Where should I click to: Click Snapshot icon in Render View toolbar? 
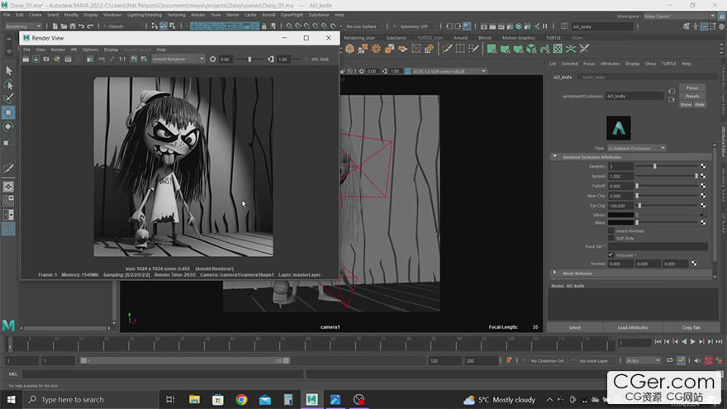point(46,59)
